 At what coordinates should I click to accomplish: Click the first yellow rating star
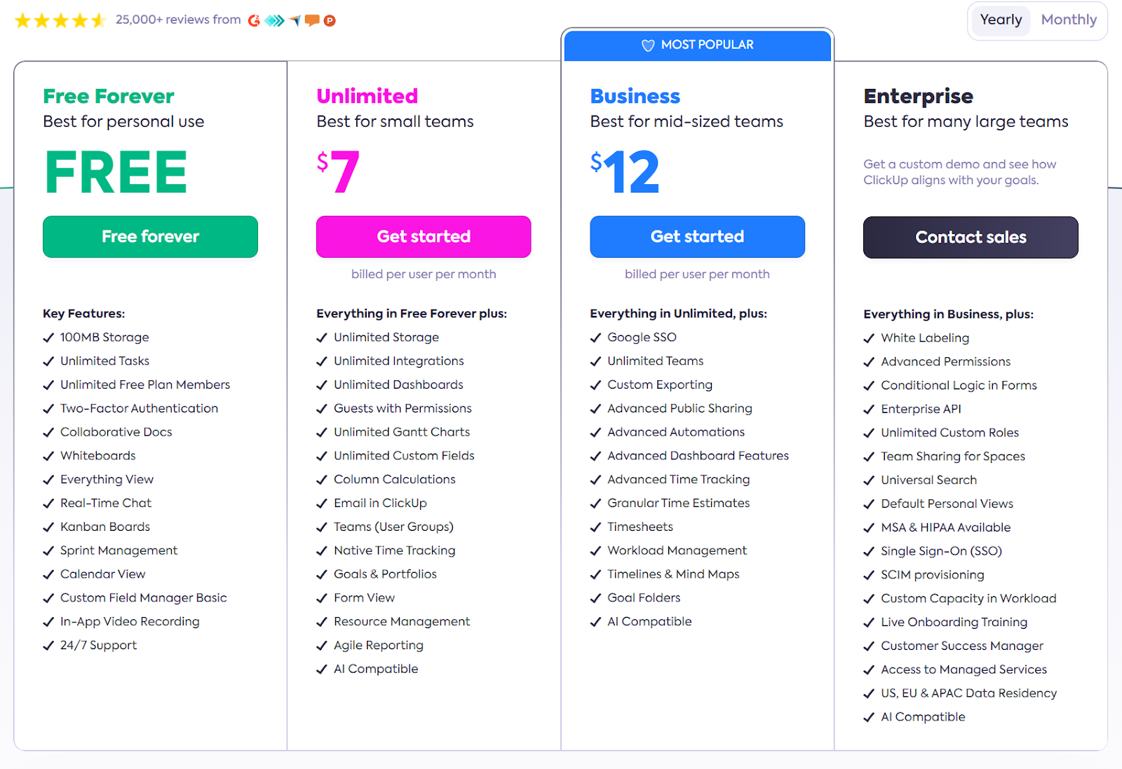pos(22,20)
